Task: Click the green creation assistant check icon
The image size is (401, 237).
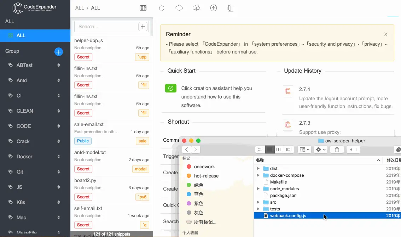Action: 170,89
